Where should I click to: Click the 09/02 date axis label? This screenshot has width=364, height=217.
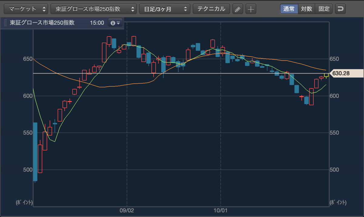click(x=127, y=210)
